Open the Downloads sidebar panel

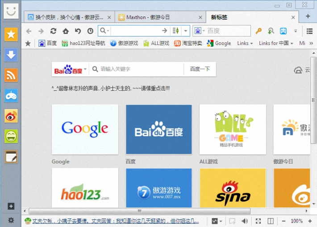[x=11, y=55]
